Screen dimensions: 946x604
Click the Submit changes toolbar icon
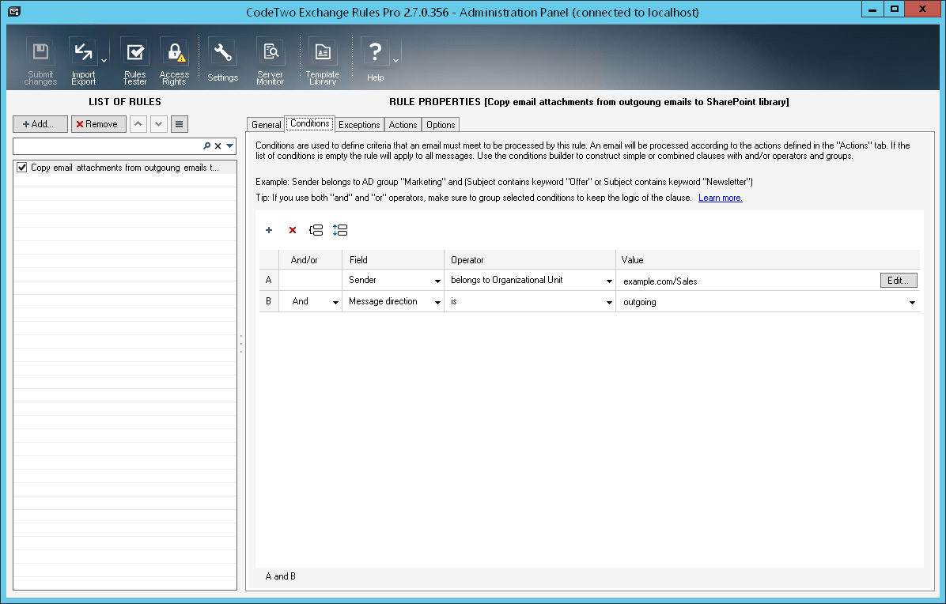pyautogui.click(x=40, y=61)
